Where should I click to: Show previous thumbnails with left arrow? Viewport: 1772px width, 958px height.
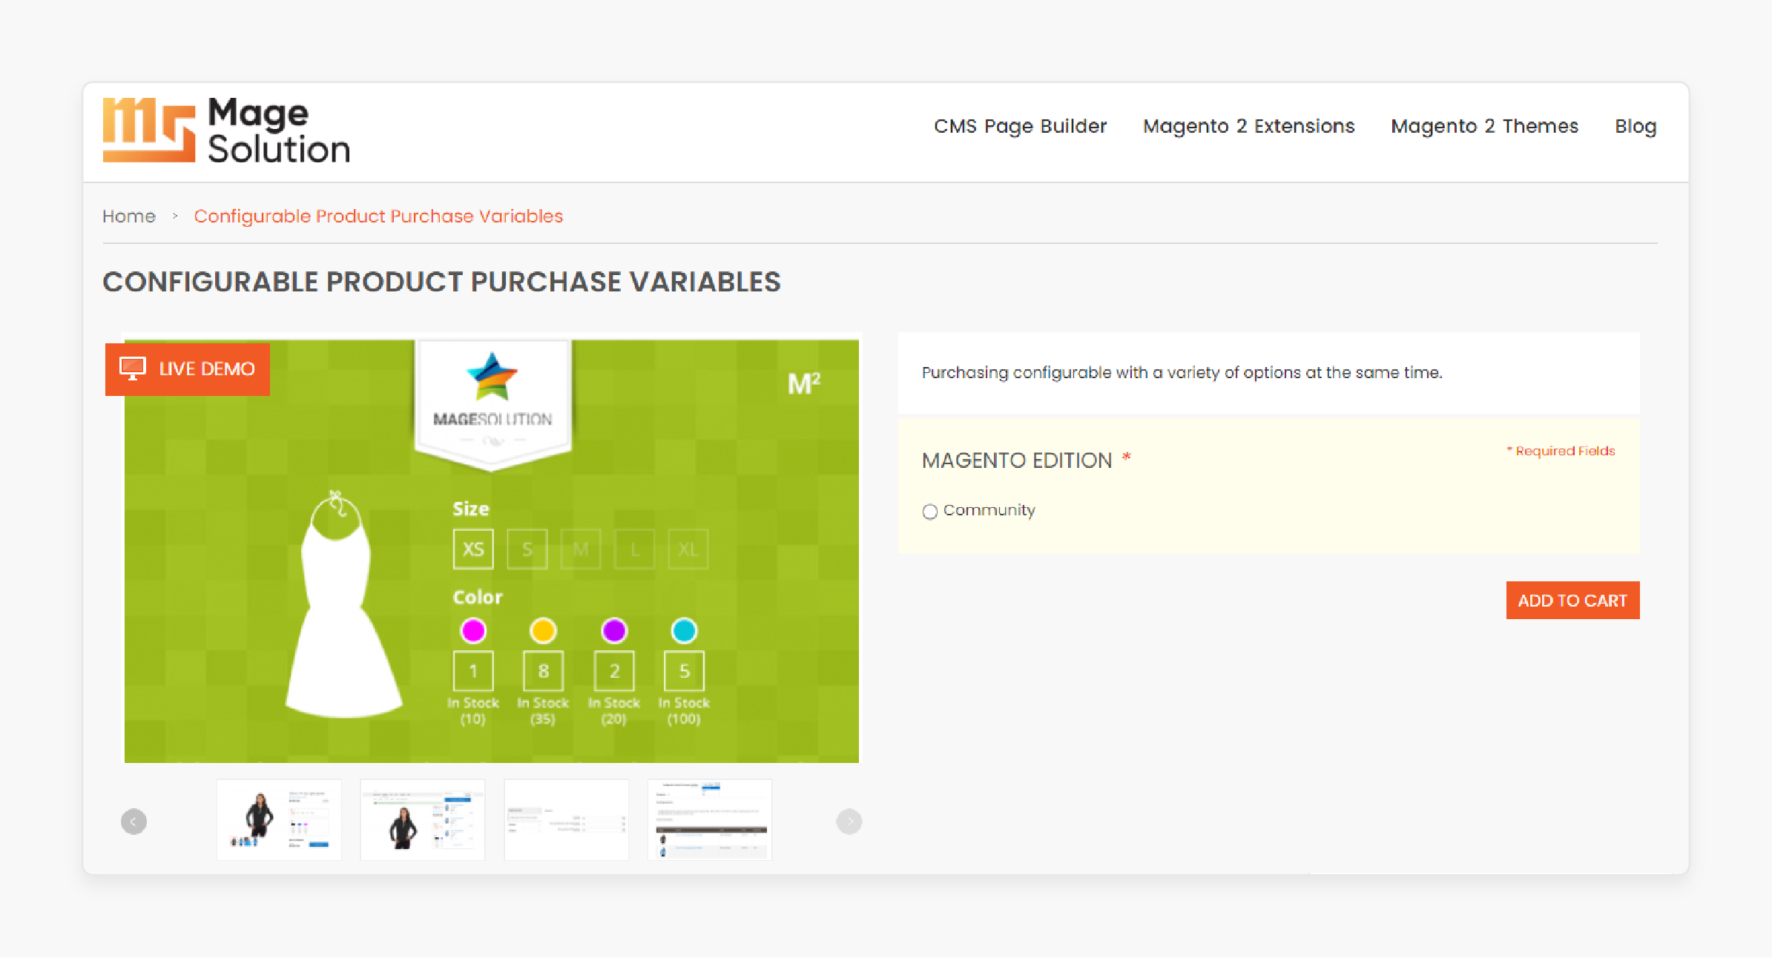pyautogui.click(x=134, y=822)
